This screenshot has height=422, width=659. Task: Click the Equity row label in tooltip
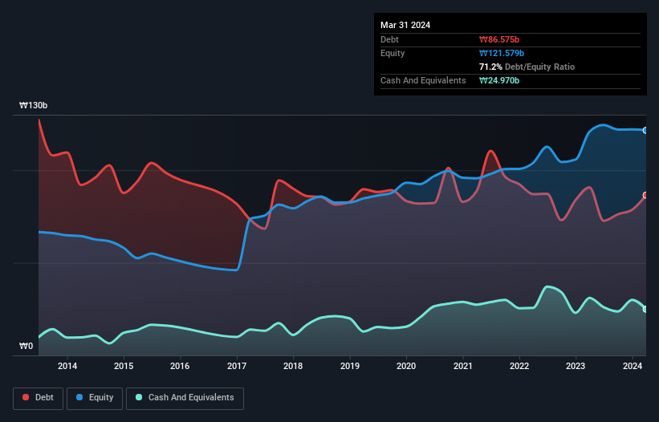click(393, 53)
